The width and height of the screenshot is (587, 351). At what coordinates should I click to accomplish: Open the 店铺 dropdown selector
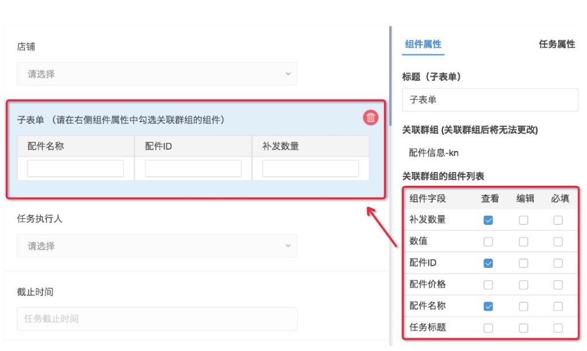156,74
